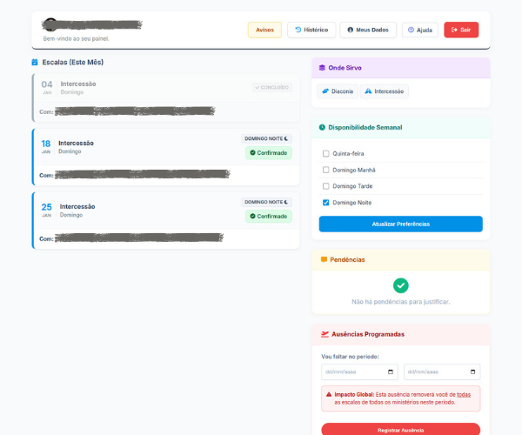Click the layers icon next to Onde Sirvo
This screenshot has height=435, width=522.
pyautogui.click(x=322, y=67)
